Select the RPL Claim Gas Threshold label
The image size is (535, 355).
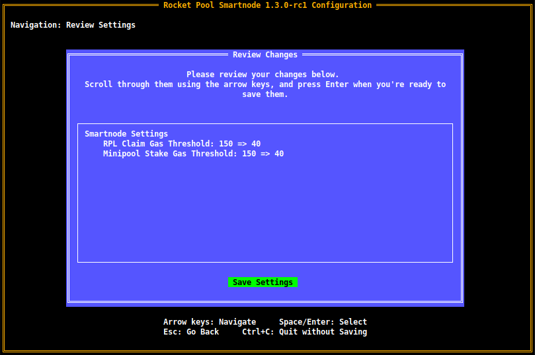click(156, 144)
